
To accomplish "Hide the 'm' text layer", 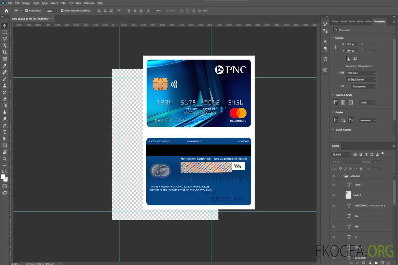I will click(x=334, y=237).
